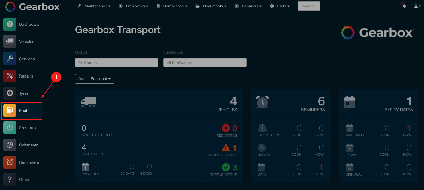Click the calendar icon on Expiry Dates card
424x190 pixels.
click(x=350, y=102)
